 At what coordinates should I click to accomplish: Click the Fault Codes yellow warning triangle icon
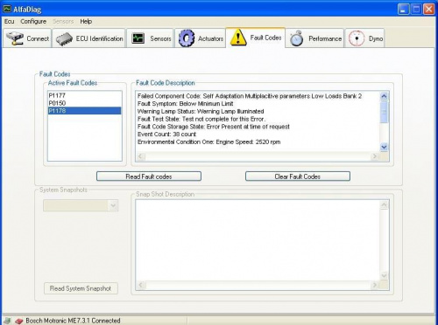(238, 38)
